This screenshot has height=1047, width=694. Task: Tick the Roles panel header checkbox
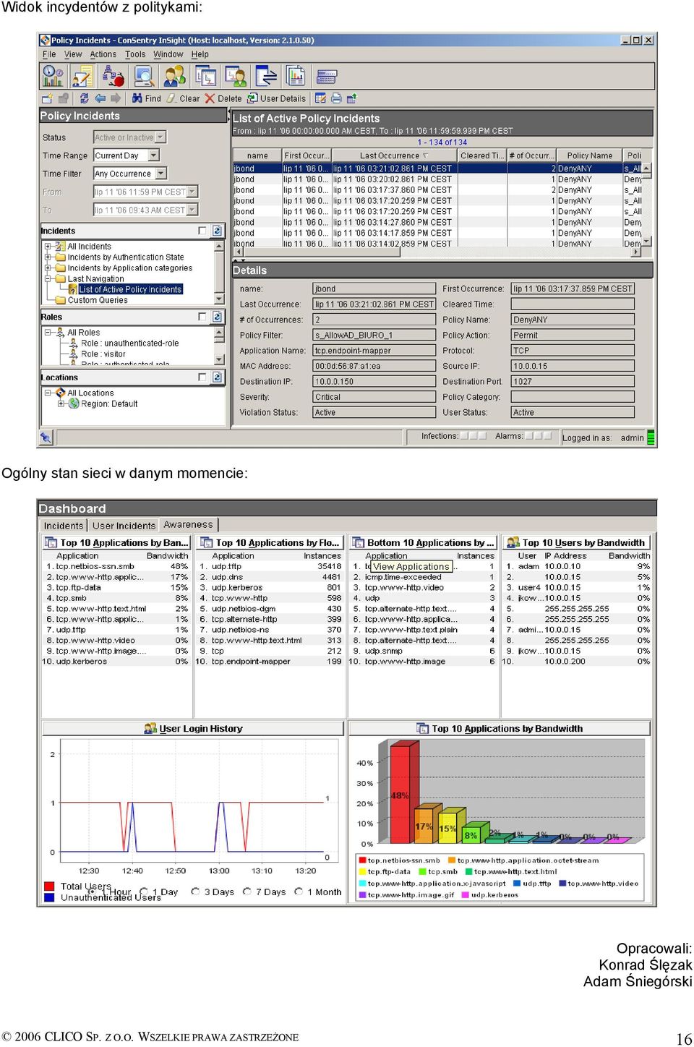tap(202, 317)
